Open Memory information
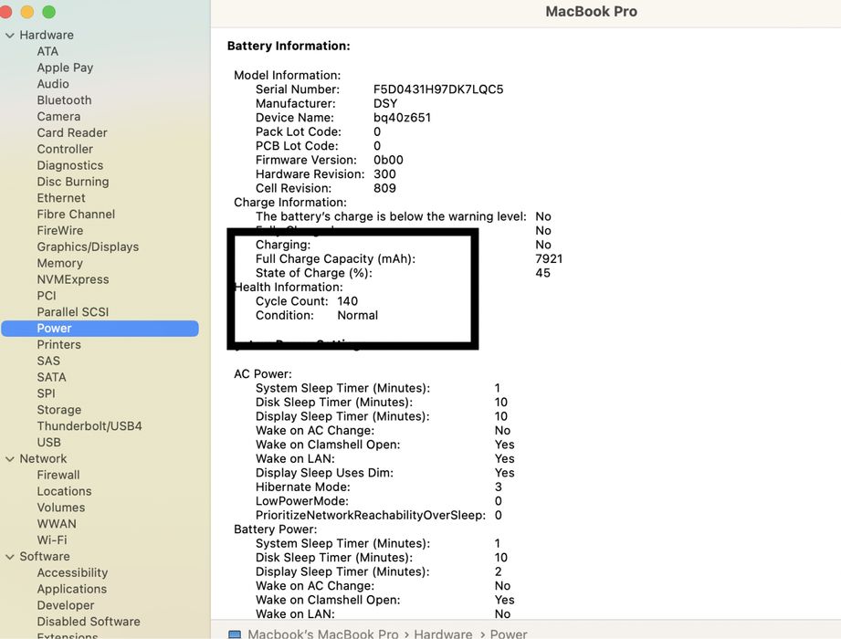This screenshot has width=841, height=639. click(x=60, y=263)
